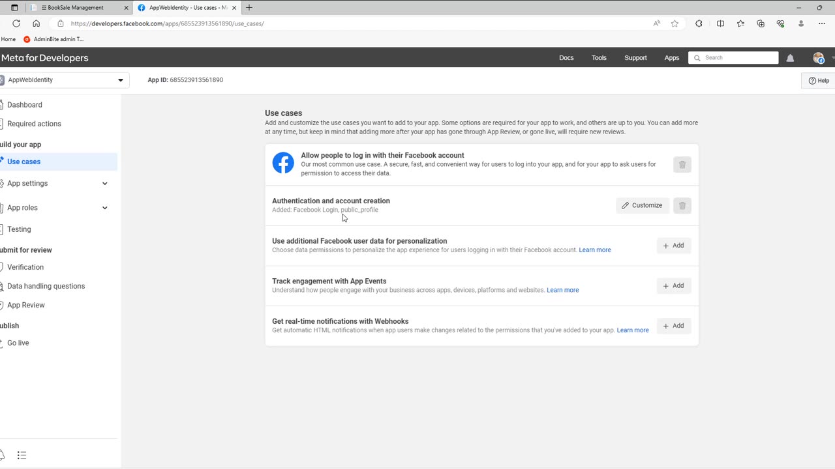Open the Tools menu in the header

tap(599, 58)
